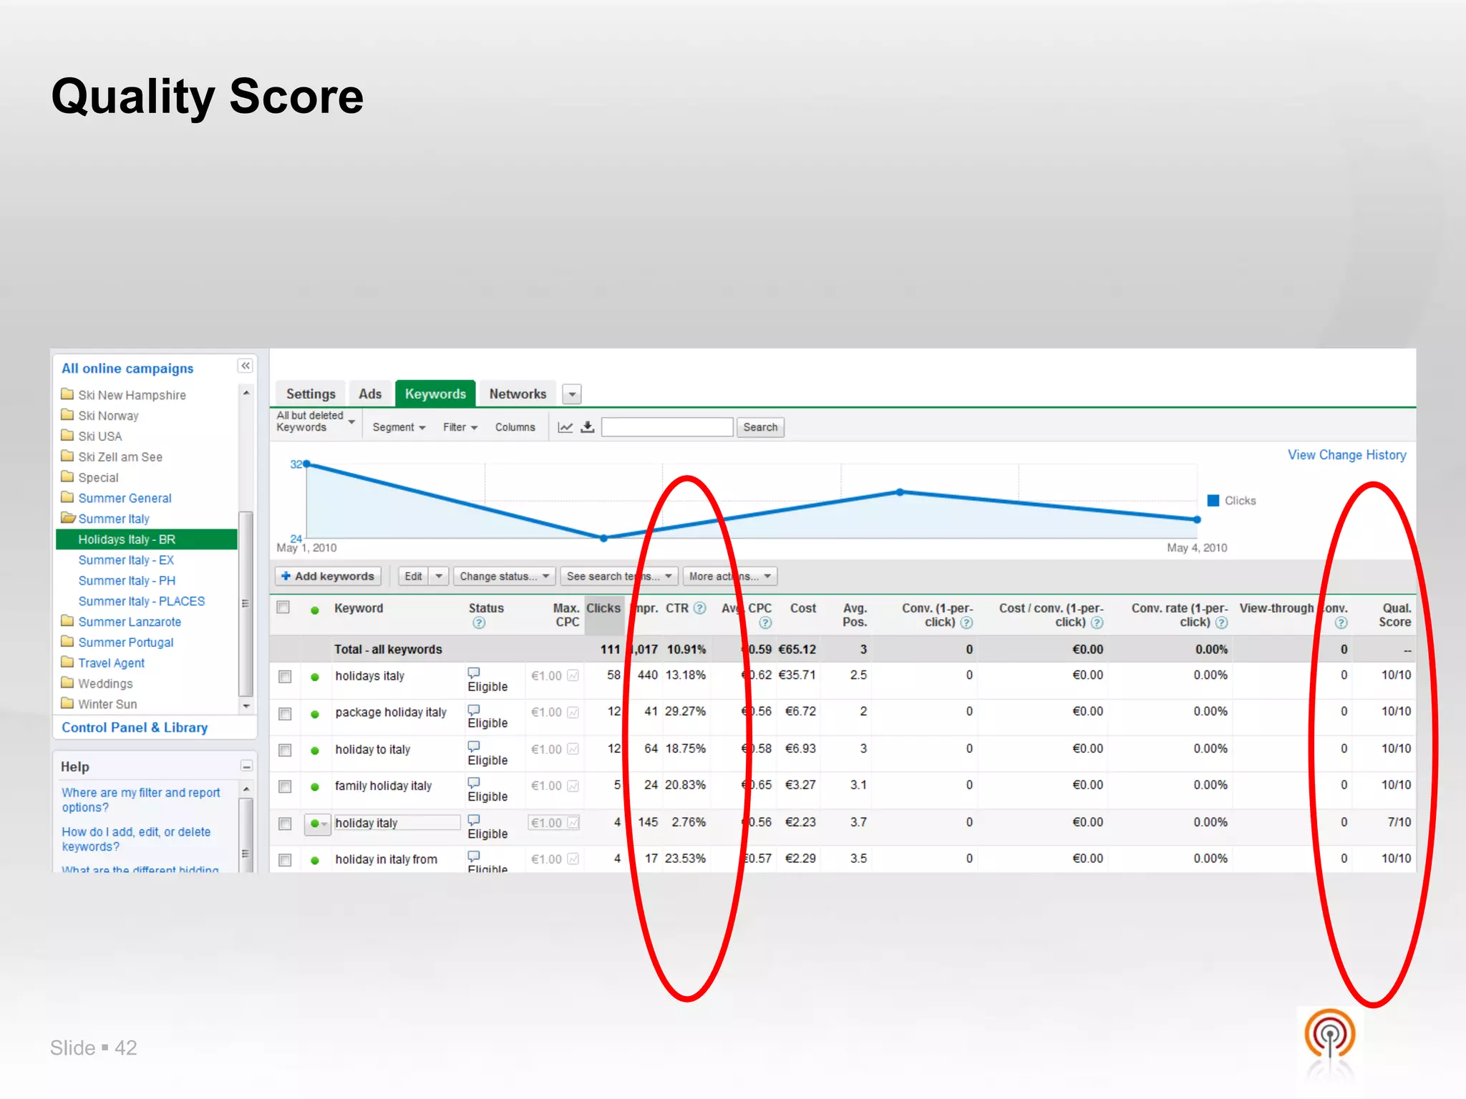
Task: Check the holiday in italy from checkbox
Action: (285, 860)
